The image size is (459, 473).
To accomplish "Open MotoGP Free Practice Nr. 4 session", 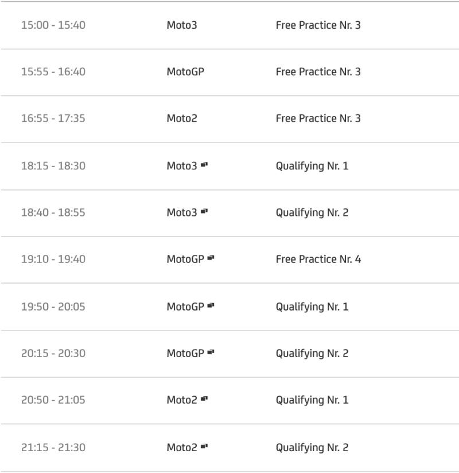I will pos(318,259).
